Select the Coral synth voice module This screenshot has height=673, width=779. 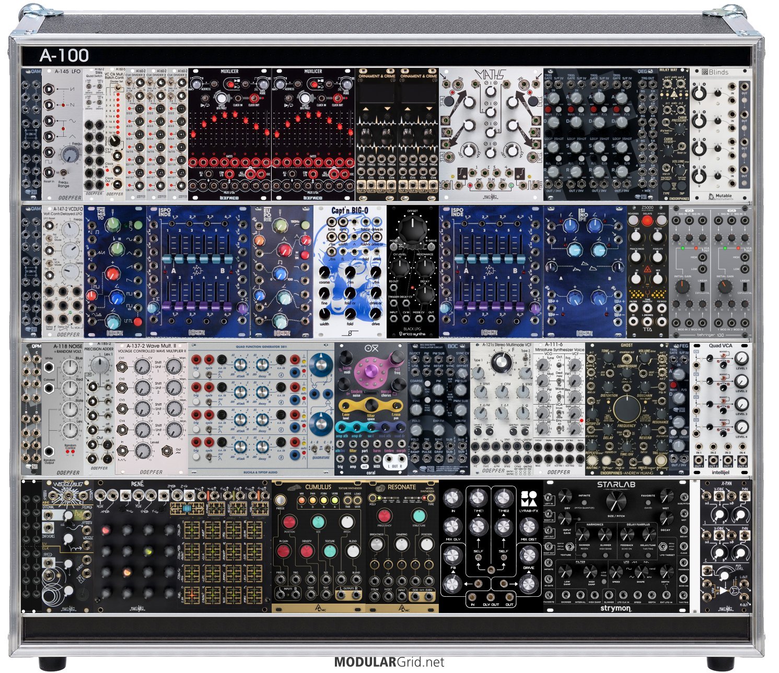tap(371, 409)
